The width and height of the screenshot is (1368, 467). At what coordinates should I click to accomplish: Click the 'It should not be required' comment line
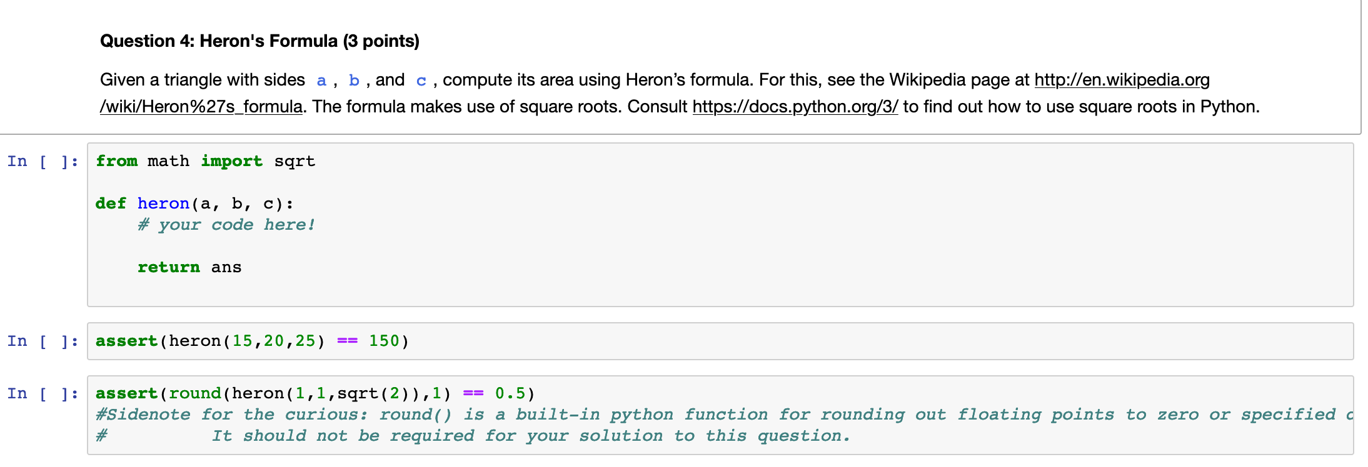coord(473,436)
